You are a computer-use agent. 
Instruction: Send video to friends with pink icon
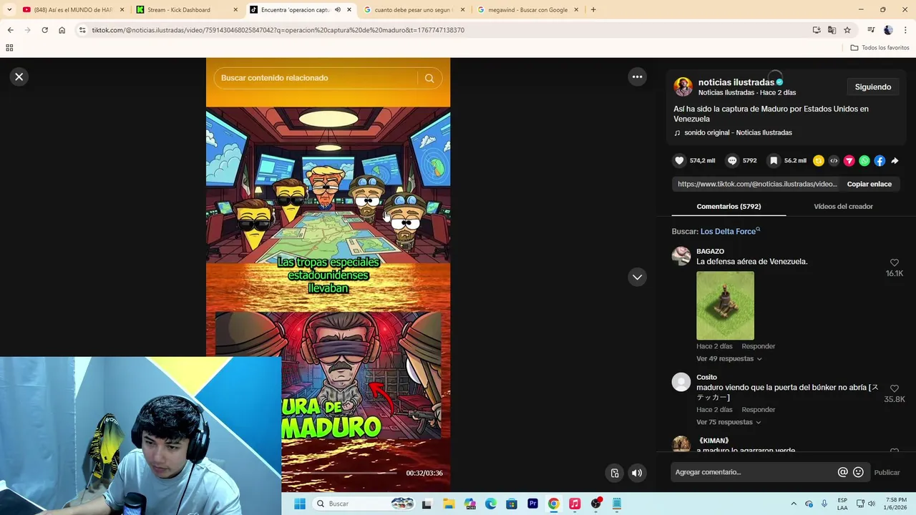(849, 161)
